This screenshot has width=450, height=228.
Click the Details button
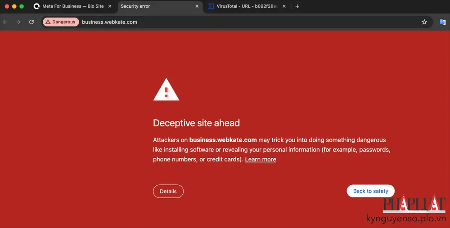(168, 191)
